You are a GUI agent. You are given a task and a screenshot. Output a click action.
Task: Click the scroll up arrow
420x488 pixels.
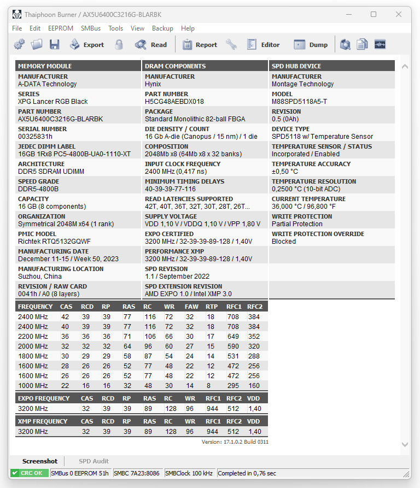(405, 66)
